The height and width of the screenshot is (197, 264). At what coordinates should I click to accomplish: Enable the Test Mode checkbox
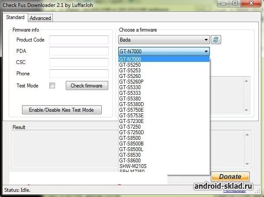(x=52, y=86)
